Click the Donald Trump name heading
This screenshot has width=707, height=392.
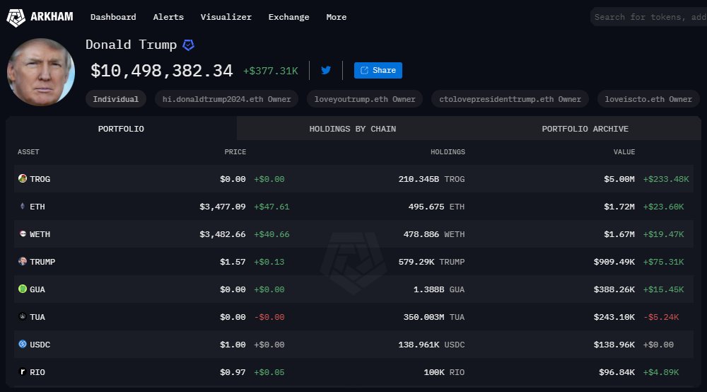[132, 45]
